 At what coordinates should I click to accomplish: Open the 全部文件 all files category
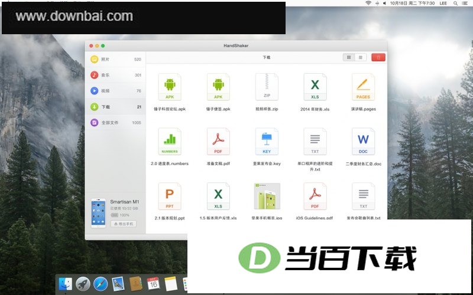point(115,123)
